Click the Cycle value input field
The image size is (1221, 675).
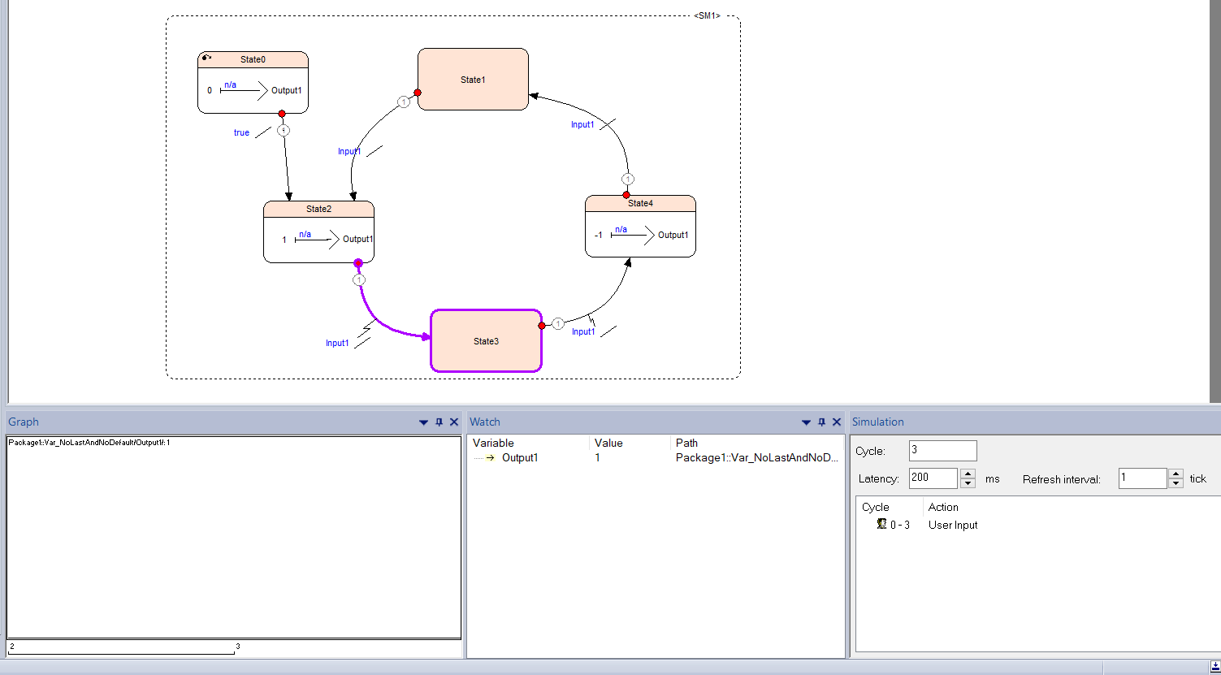pyautogui.click(x=942, y=451)
